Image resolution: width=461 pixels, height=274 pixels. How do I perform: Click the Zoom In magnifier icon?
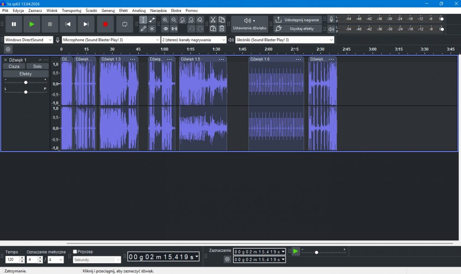[x=165, y=20]
